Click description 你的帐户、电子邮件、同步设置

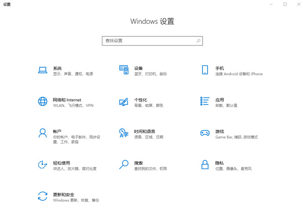(77, 140)
